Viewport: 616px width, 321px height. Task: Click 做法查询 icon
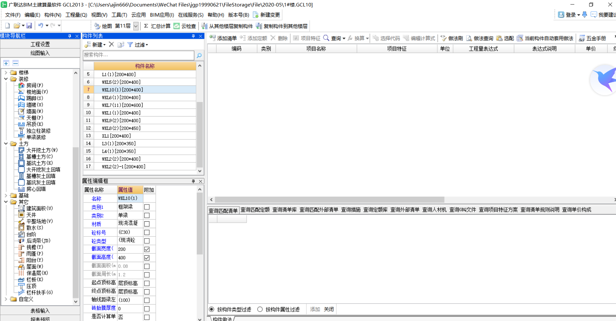tap(469, 38)
